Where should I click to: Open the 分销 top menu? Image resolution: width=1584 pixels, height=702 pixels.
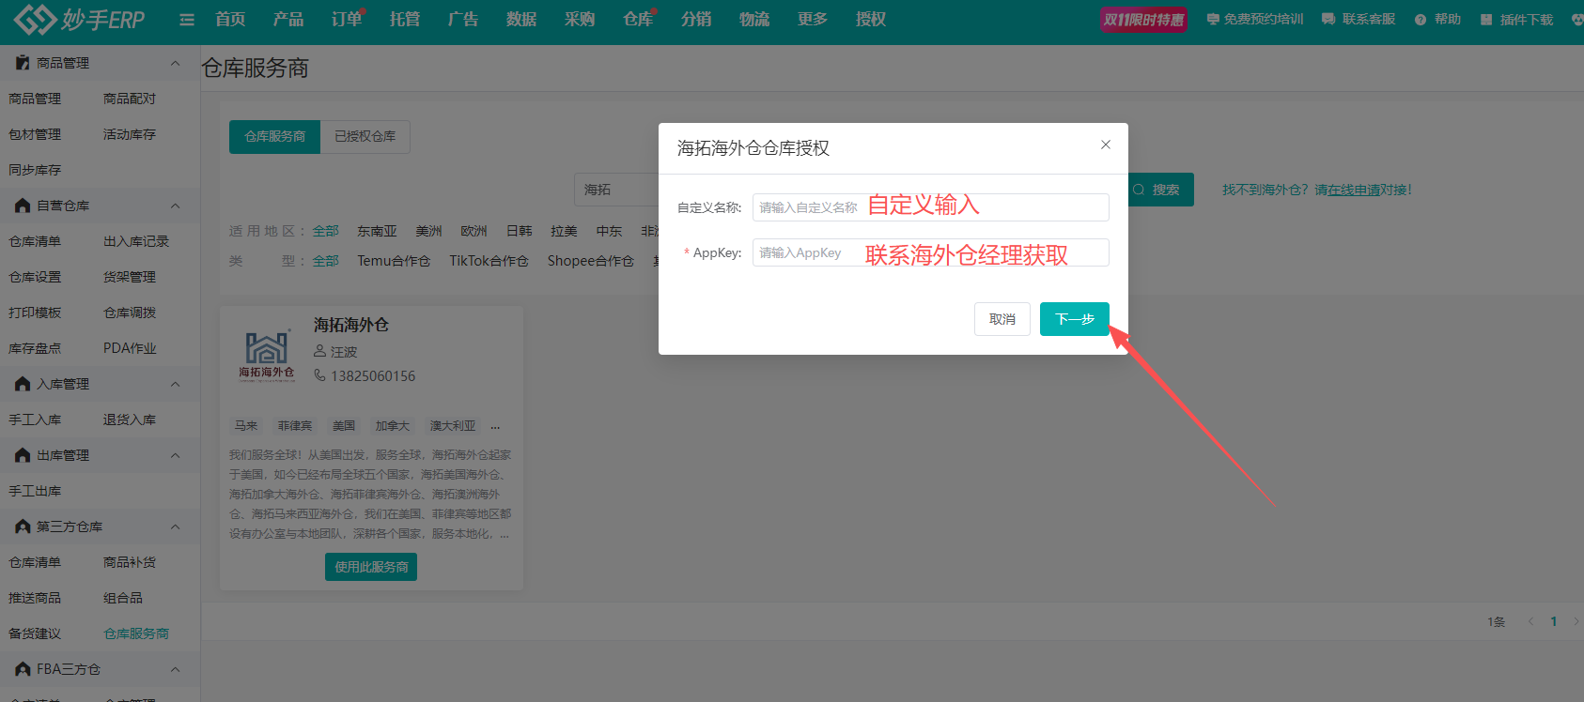[696, 19]
